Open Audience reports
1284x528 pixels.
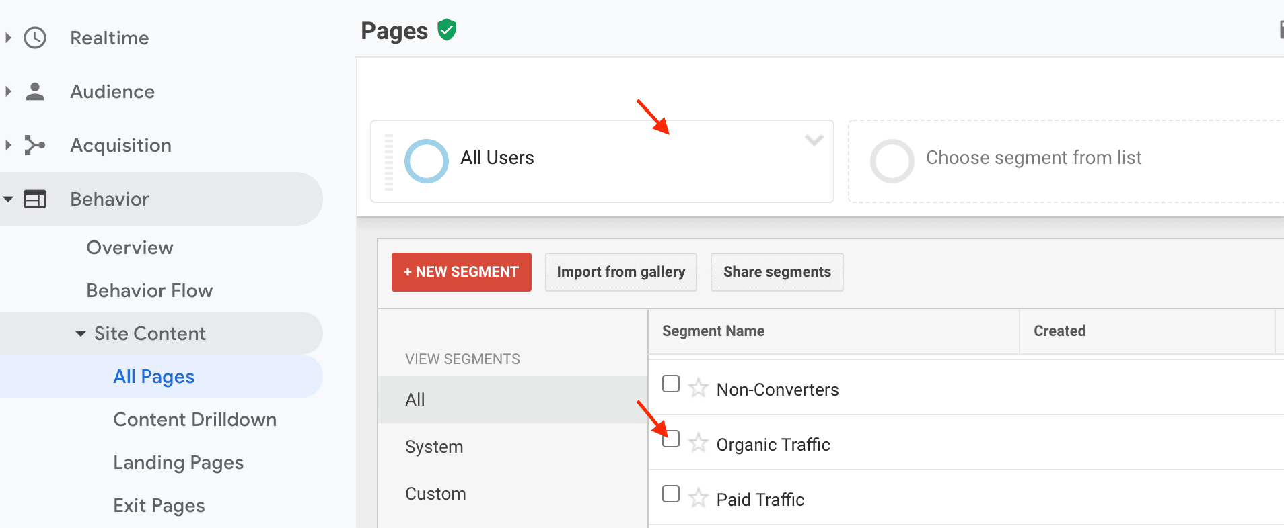[112, 91]
